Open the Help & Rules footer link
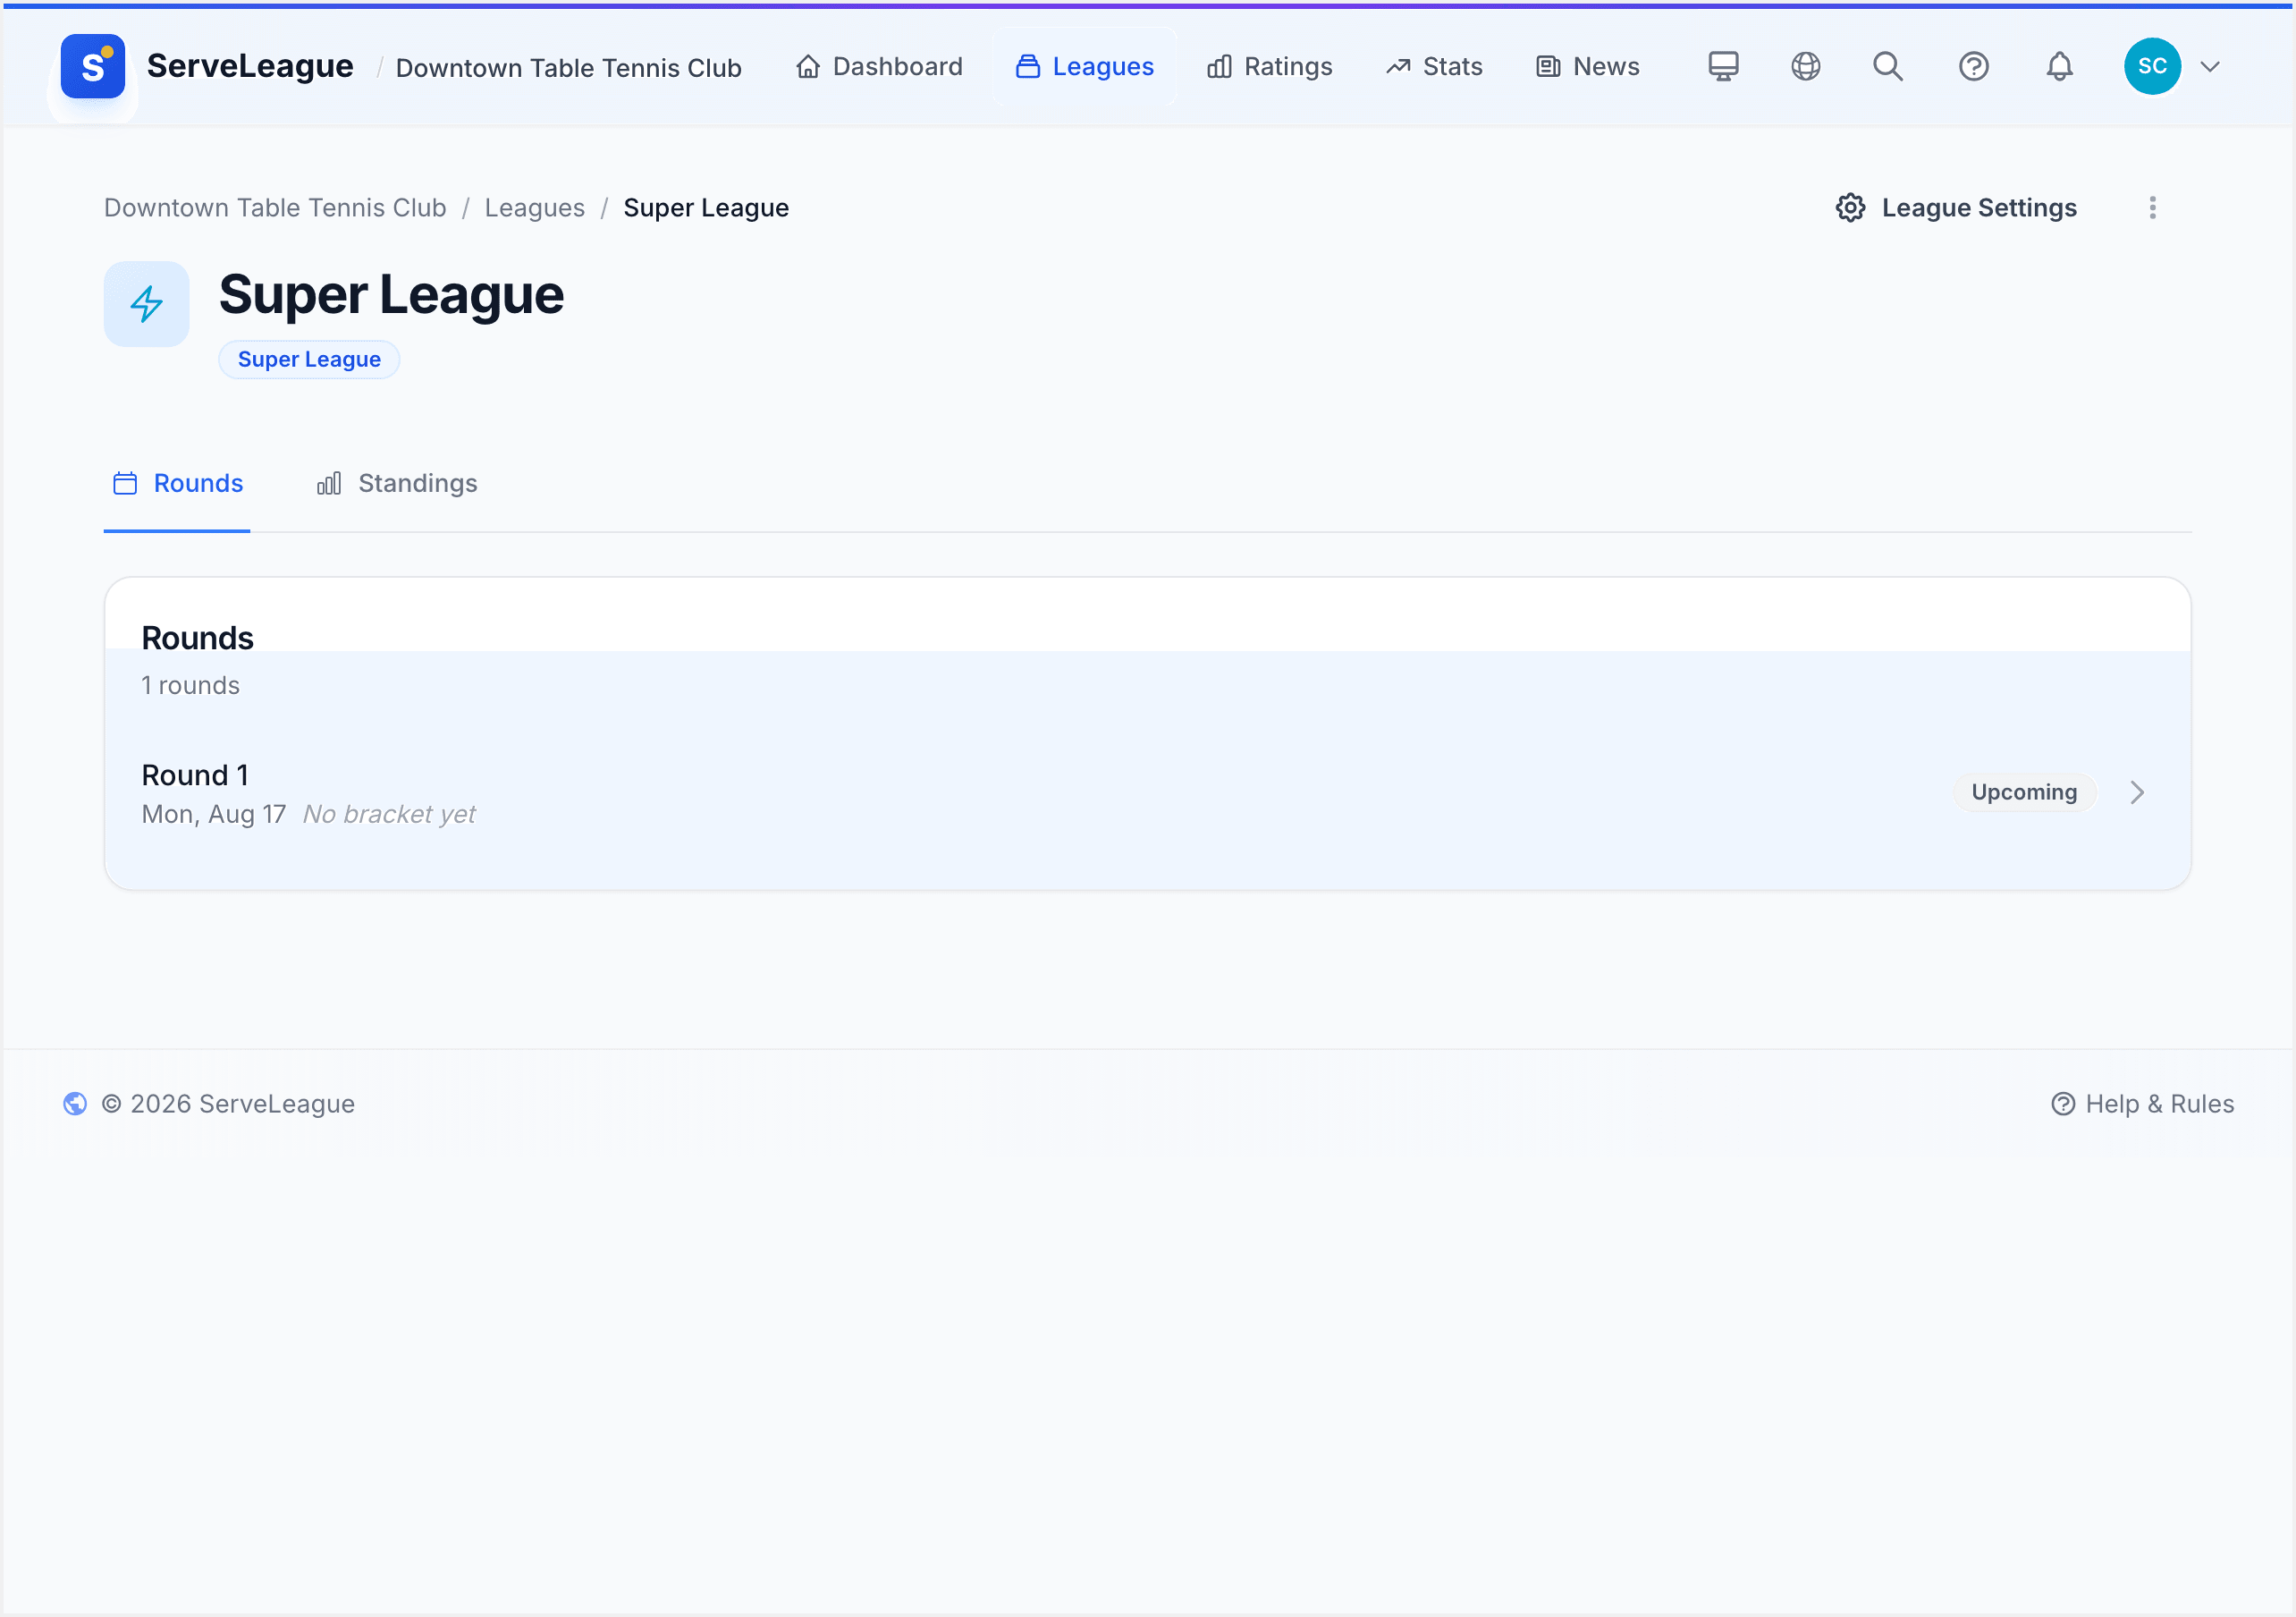The height and width of the screenshot is (1617, 2296). tap(2142, 1103)
